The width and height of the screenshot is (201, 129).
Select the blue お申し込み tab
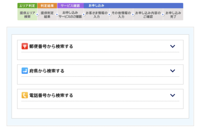[x=133, y=6]
